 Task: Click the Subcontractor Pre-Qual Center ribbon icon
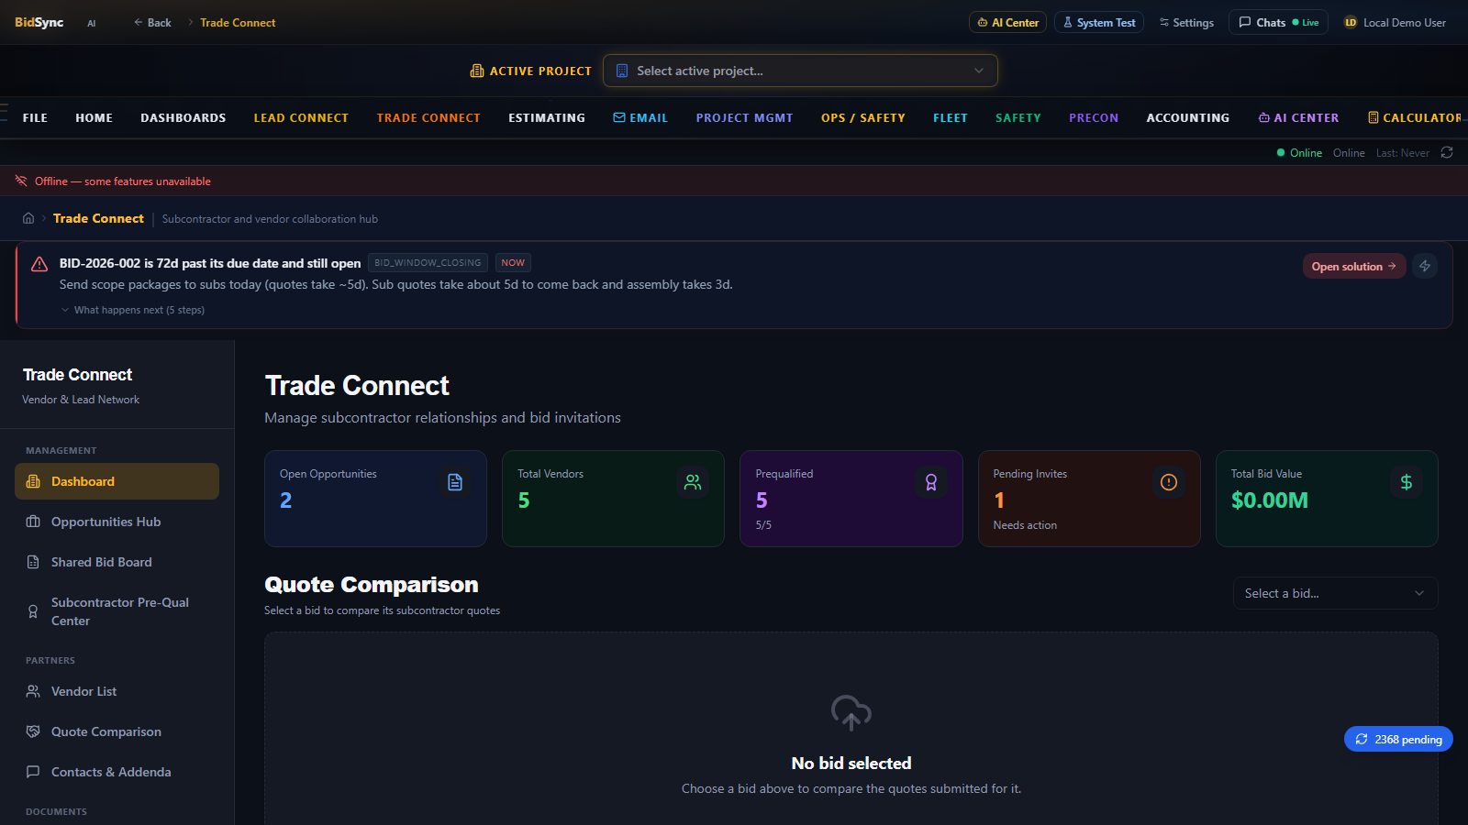click(33, 611)
